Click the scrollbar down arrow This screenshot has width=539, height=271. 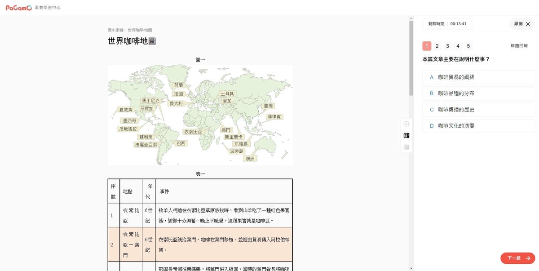click(x=411, y=268)
